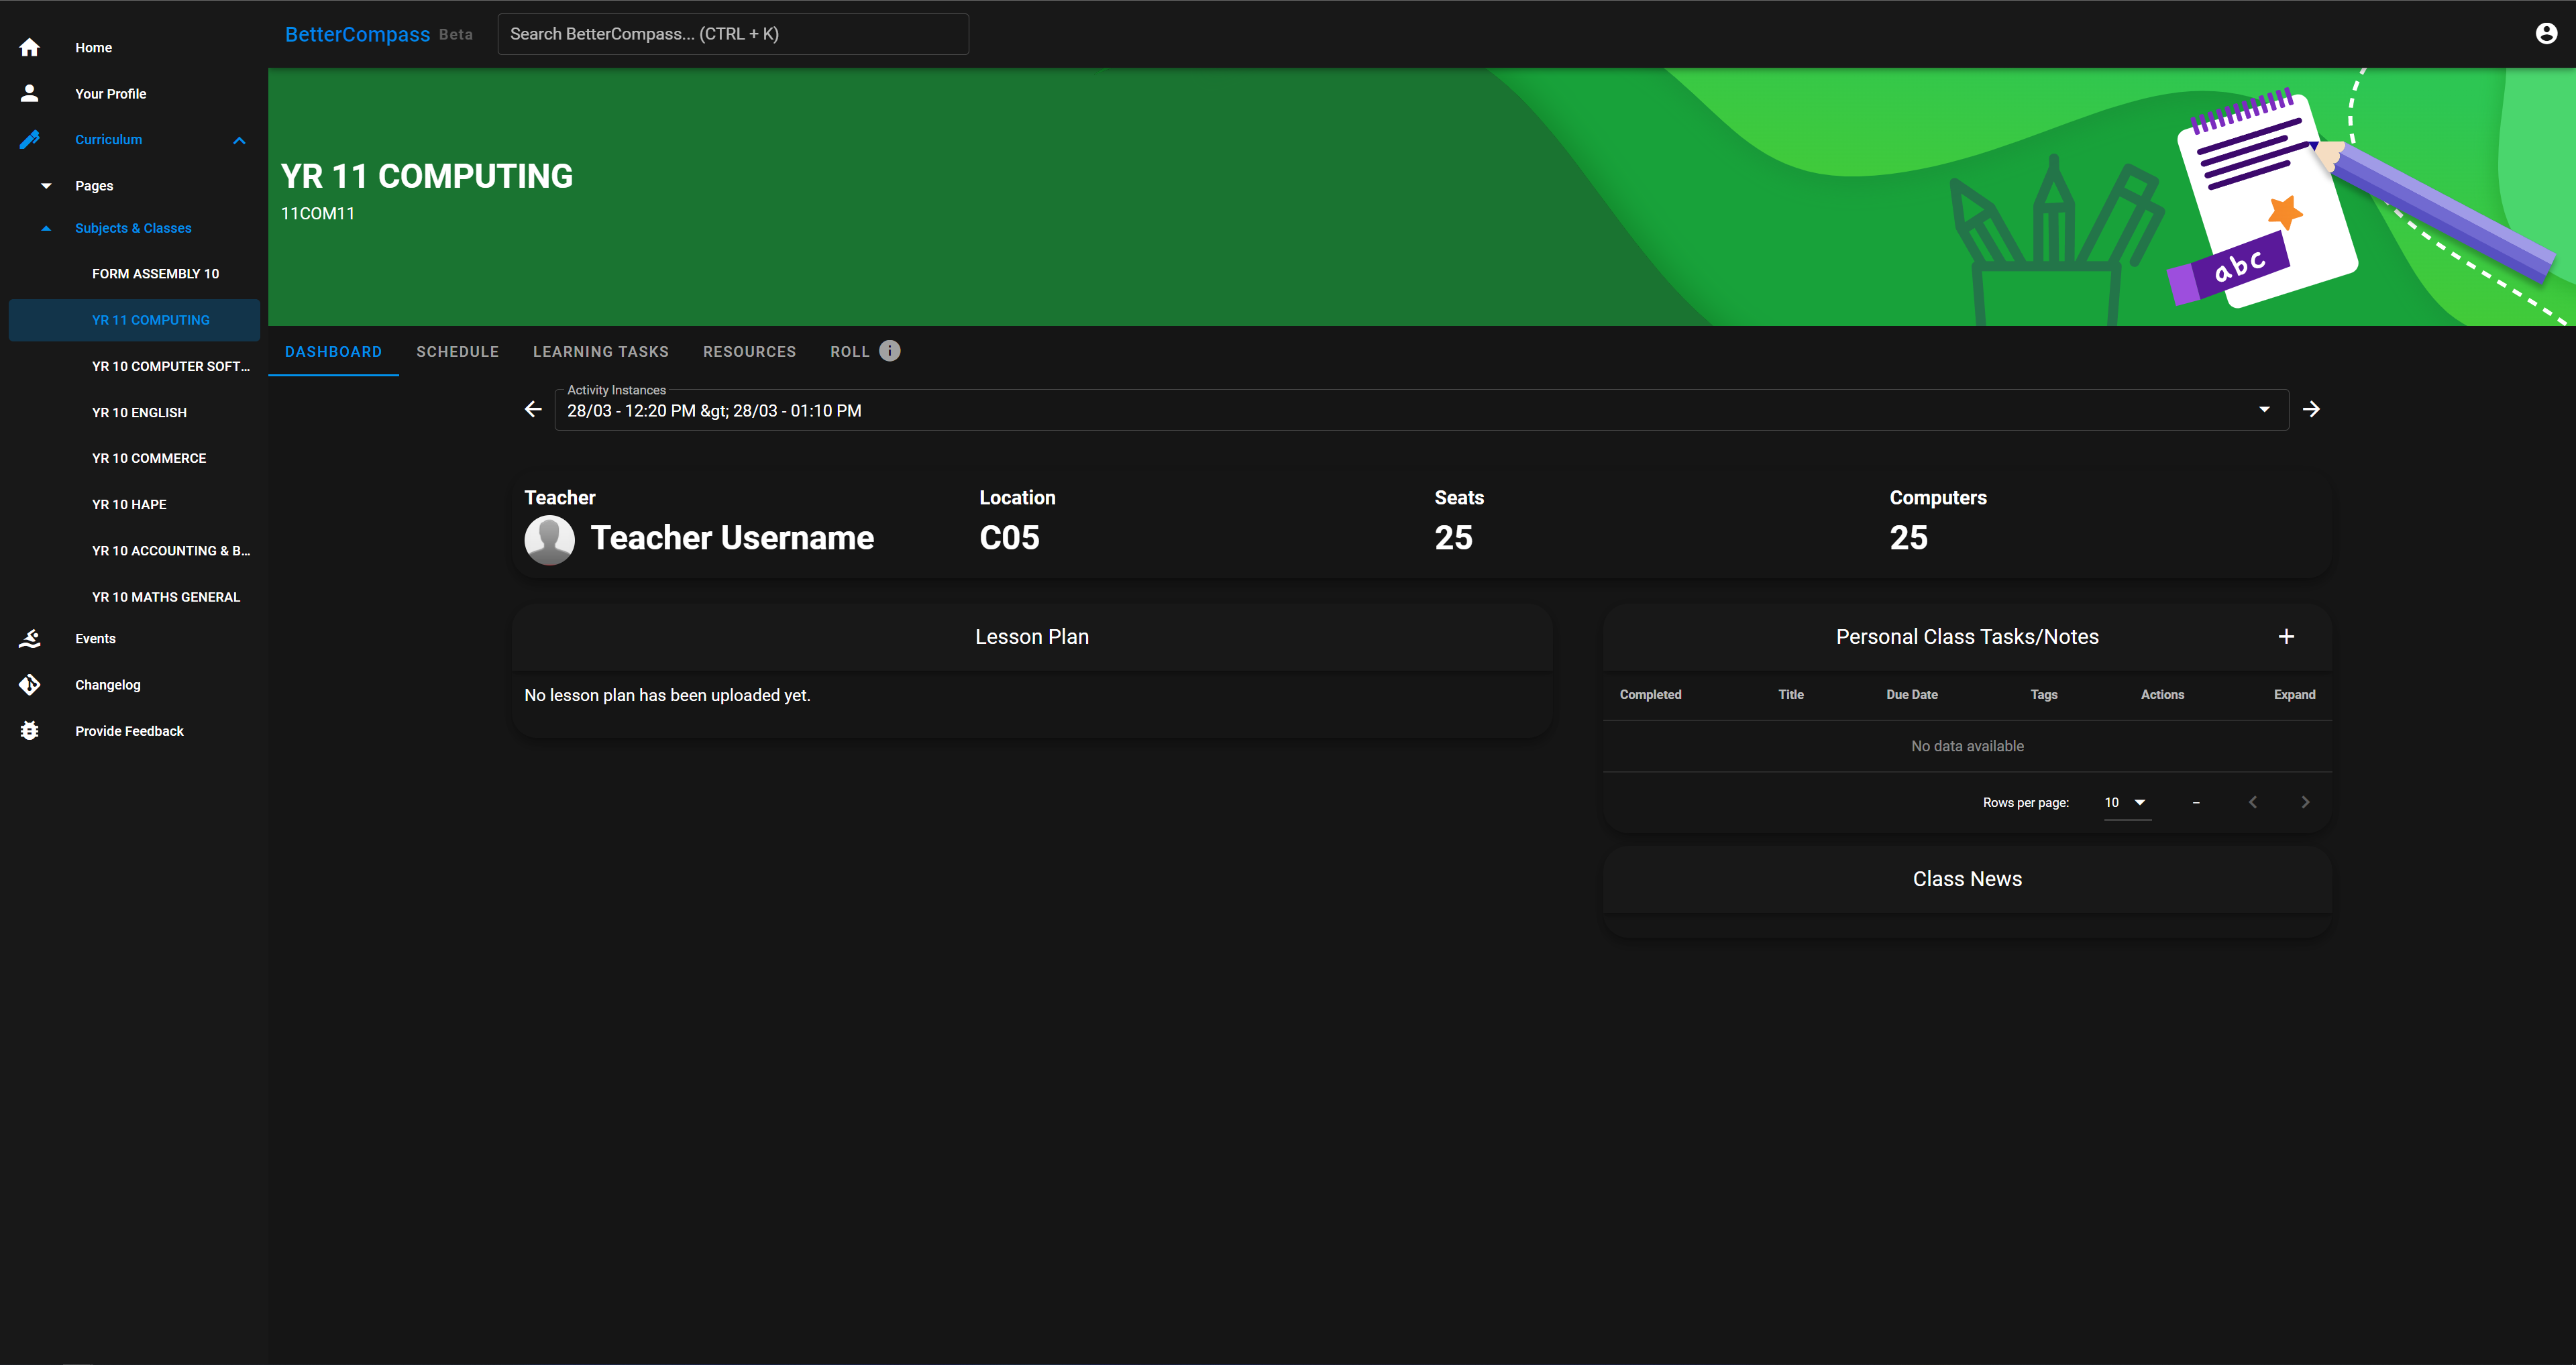Viewport: 2576px width, 1365px height.
Task: Click the Roll info icon
Action: click(889, 351)
